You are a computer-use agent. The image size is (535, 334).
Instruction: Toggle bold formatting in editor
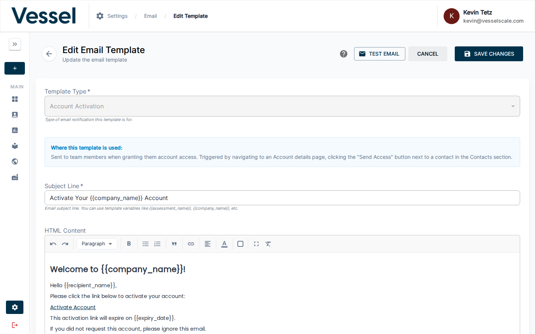[129, 244]
